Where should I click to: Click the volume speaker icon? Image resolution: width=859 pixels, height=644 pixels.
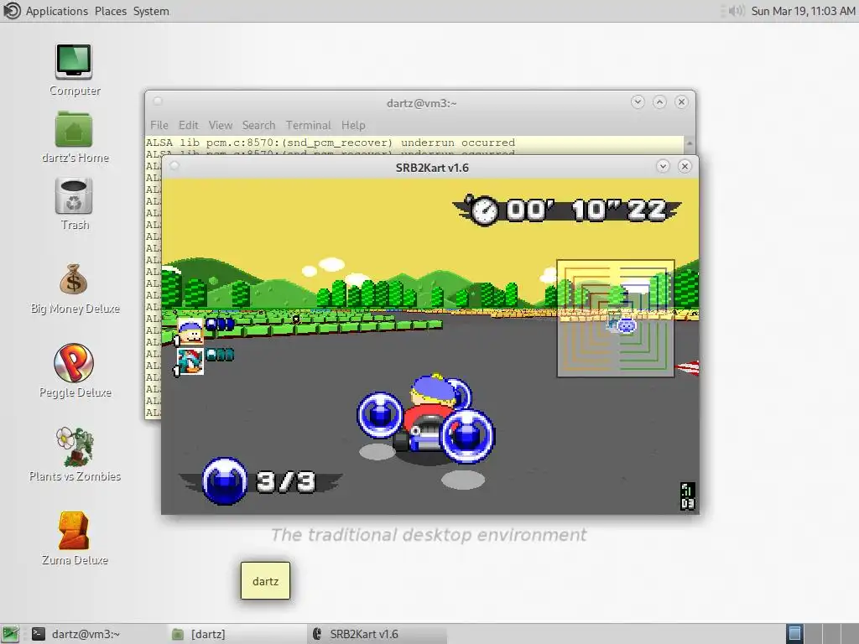[737, 11]
